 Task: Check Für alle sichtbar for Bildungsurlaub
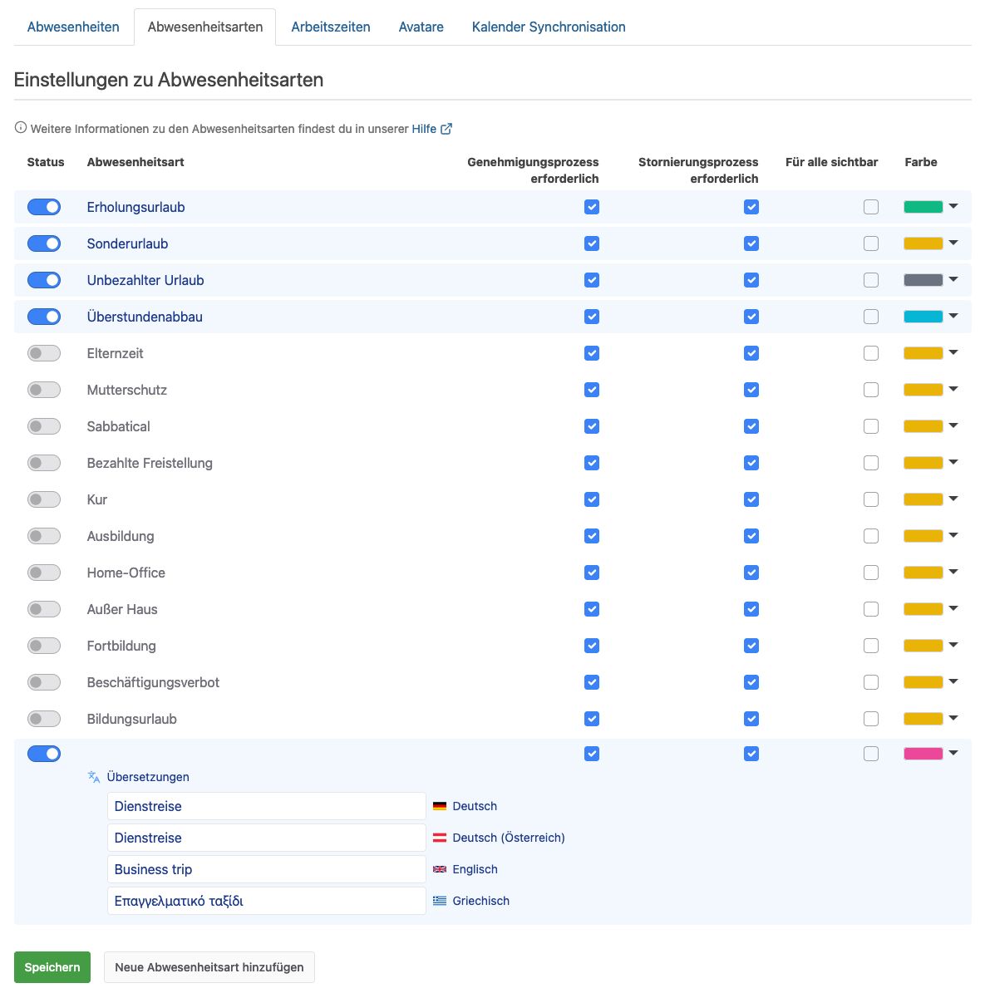[x=871, y=720]
